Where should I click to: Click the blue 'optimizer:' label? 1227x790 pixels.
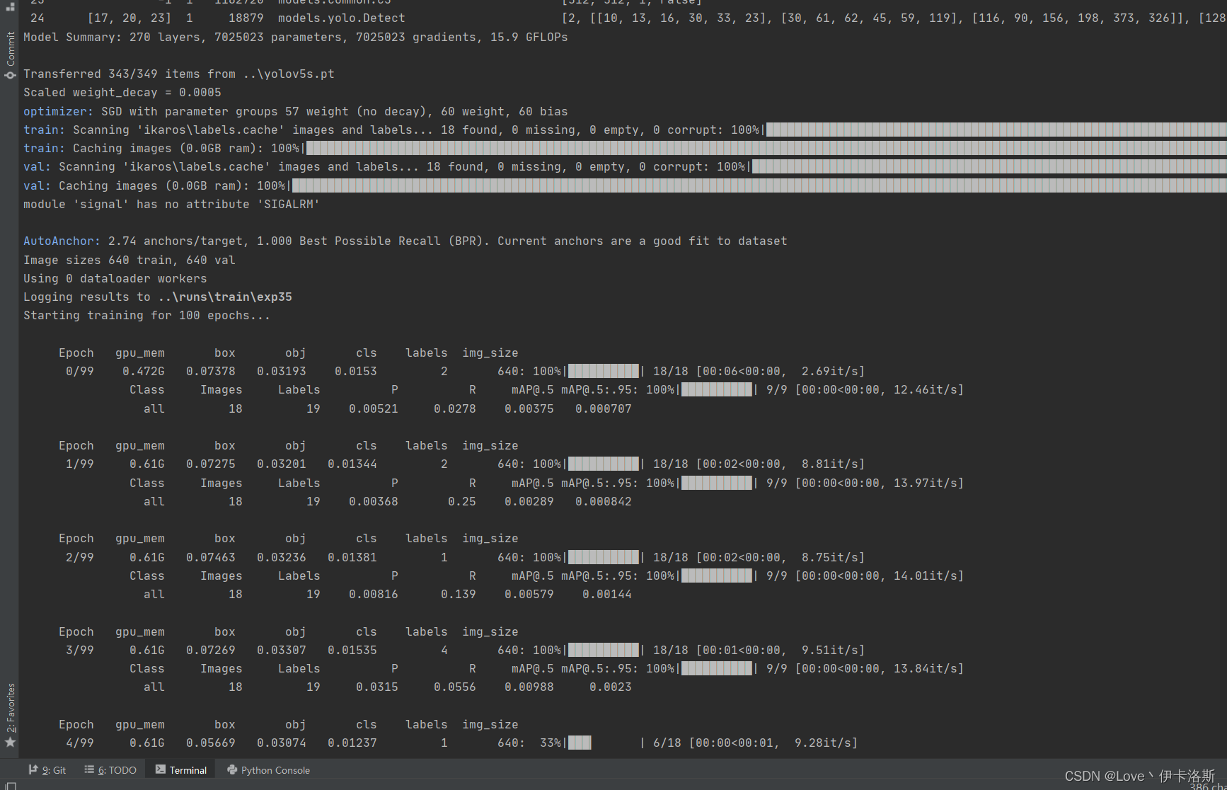pos(58,111)
